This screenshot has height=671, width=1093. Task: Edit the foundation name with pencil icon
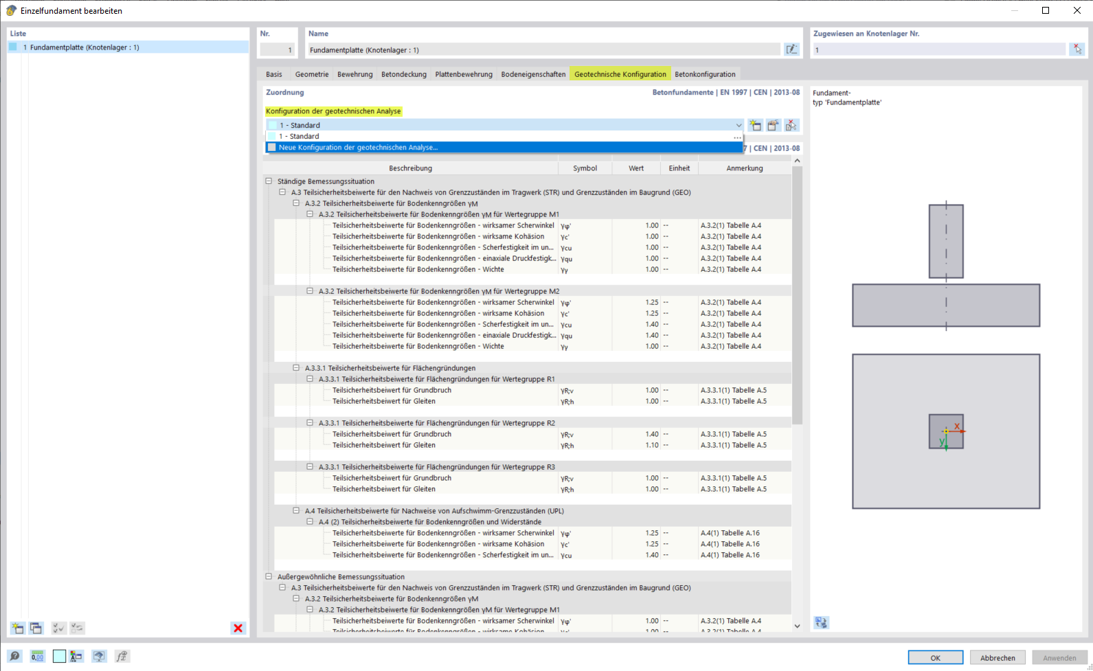pos(792,49)
